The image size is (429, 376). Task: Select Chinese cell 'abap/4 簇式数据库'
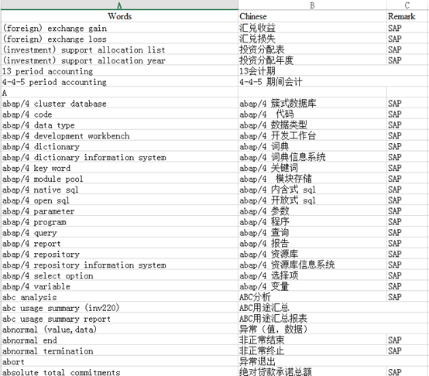(x=312, y=104)
